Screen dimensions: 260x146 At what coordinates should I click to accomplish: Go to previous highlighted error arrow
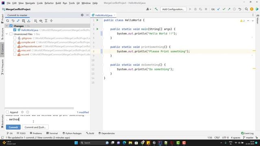pyautogui.click(x=248, y=21)
